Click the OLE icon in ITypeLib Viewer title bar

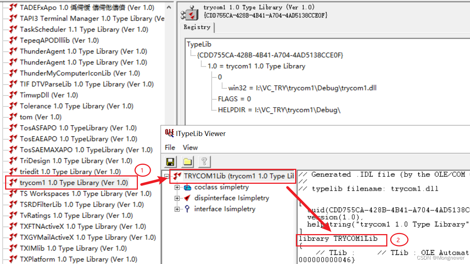169,133
